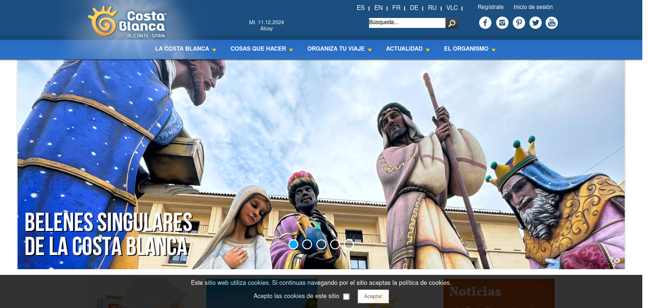The width and height of the screenshot is (648, 308).
Task: Expand the El Organismo menu arrow
Action: tap(493, 50)
